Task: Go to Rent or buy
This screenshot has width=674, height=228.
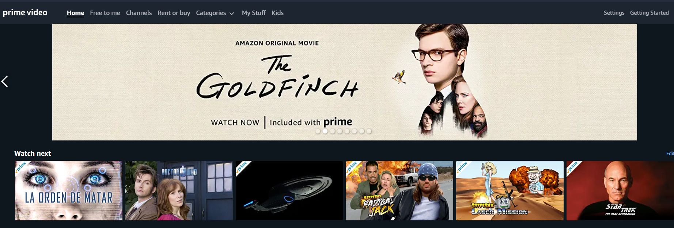Action: click(x=174, y=13)
